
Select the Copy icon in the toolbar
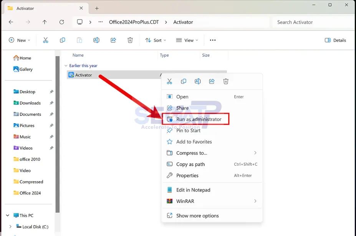coord(62,40)
